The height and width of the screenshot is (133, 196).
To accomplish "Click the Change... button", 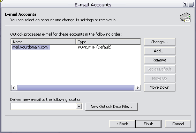I will coord(160,42).
